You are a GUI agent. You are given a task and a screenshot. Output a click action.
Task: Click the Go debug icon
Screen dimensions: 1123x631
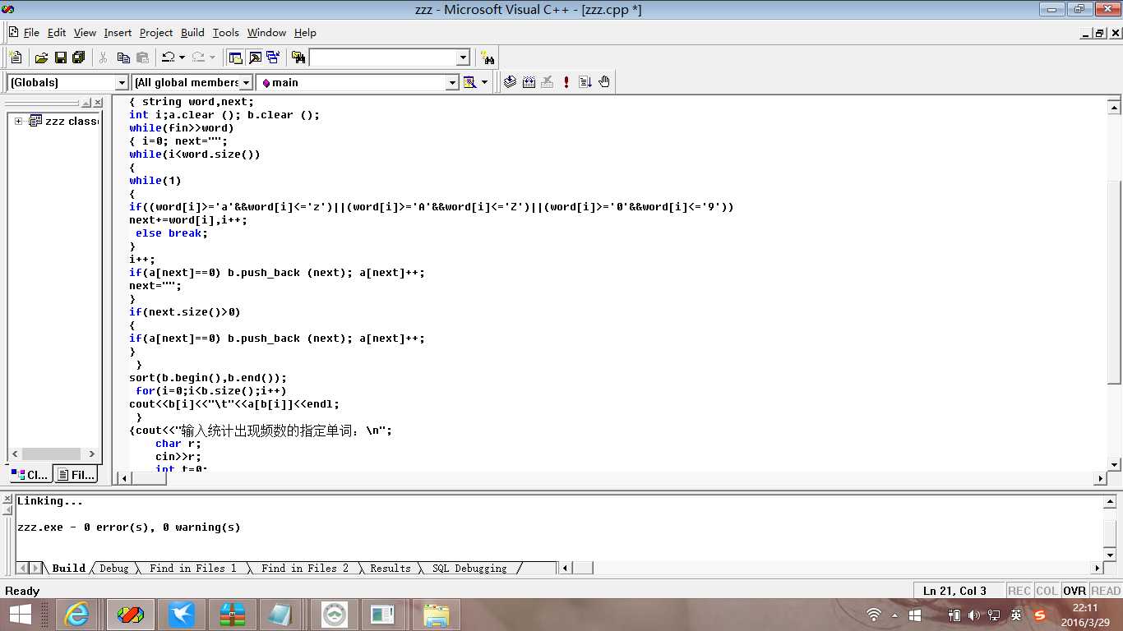click(585, 82)
